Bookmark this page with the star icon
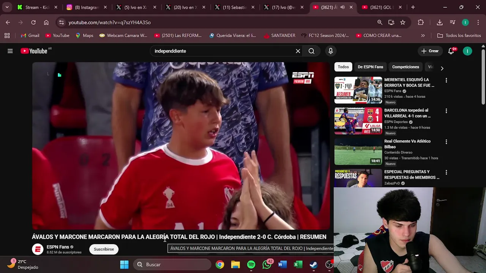 pyautogui.click(x=402, y=22)
